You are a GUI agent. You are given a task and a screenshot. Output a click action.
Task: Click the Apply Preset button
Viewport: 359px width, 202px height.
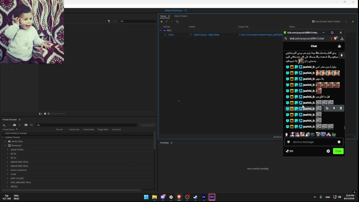pos(148,125)
